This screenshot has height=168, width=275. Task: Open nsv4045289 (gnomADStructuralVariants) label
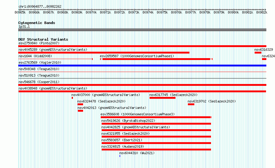pos(53,50)
